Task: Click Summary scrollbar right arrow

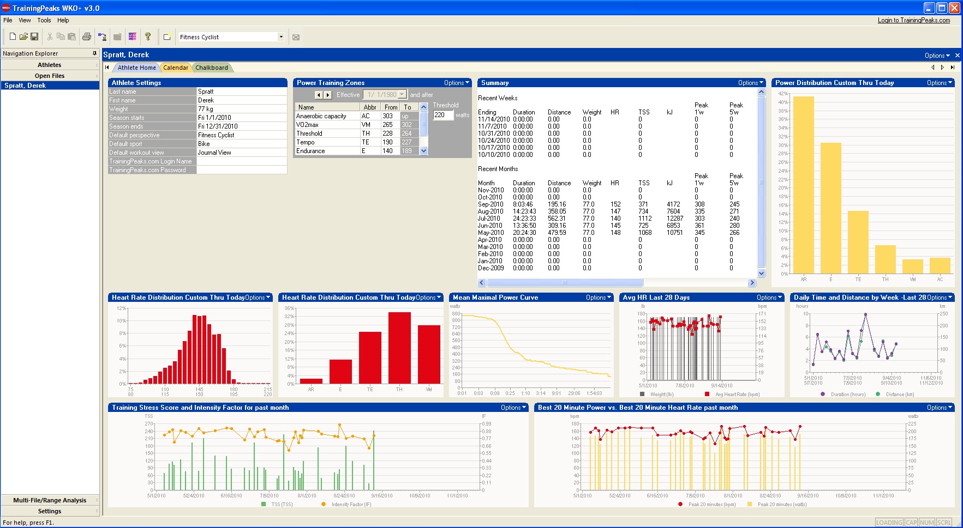Action: point(752,282)
